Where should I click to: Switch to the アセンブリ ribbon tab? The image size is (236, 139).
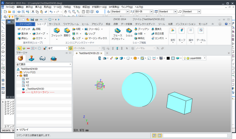click(x=97, y=24)
